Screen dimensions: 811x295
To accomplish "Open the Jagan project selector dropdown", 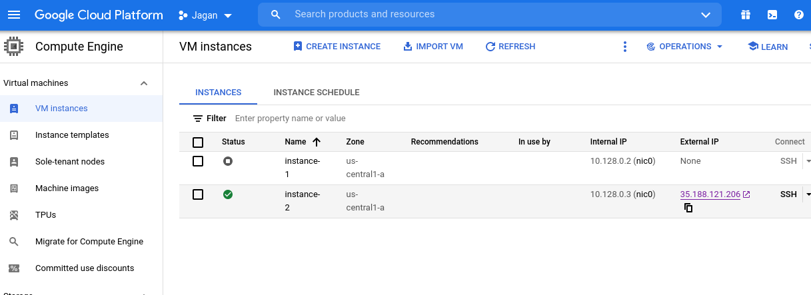I will point(206,15).
